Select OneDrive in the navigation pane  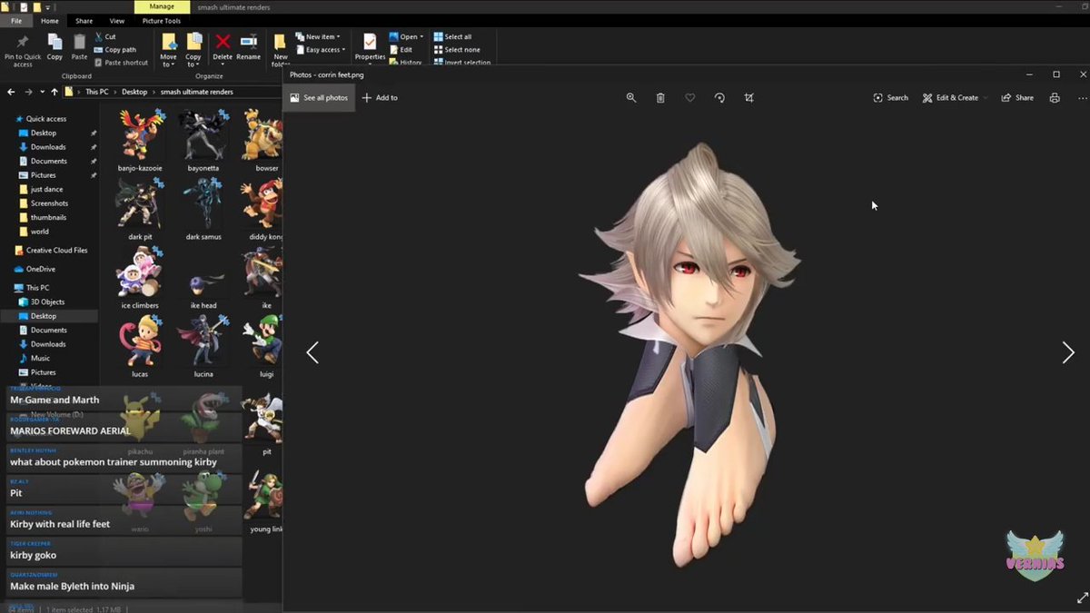click(41, 269)
